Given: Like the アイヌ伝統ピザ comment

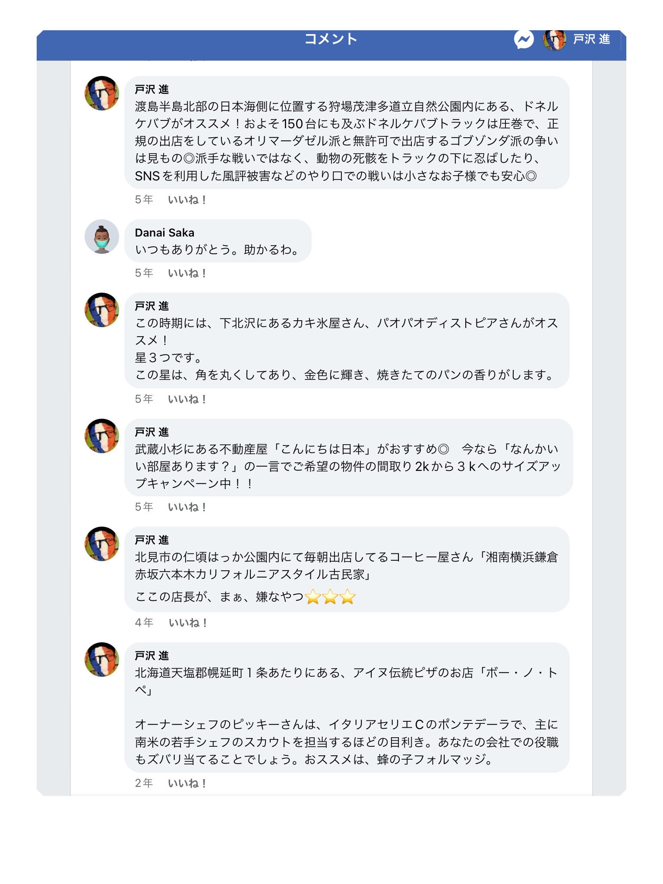Looking at the screenshot, I should [x=187, y=783].
